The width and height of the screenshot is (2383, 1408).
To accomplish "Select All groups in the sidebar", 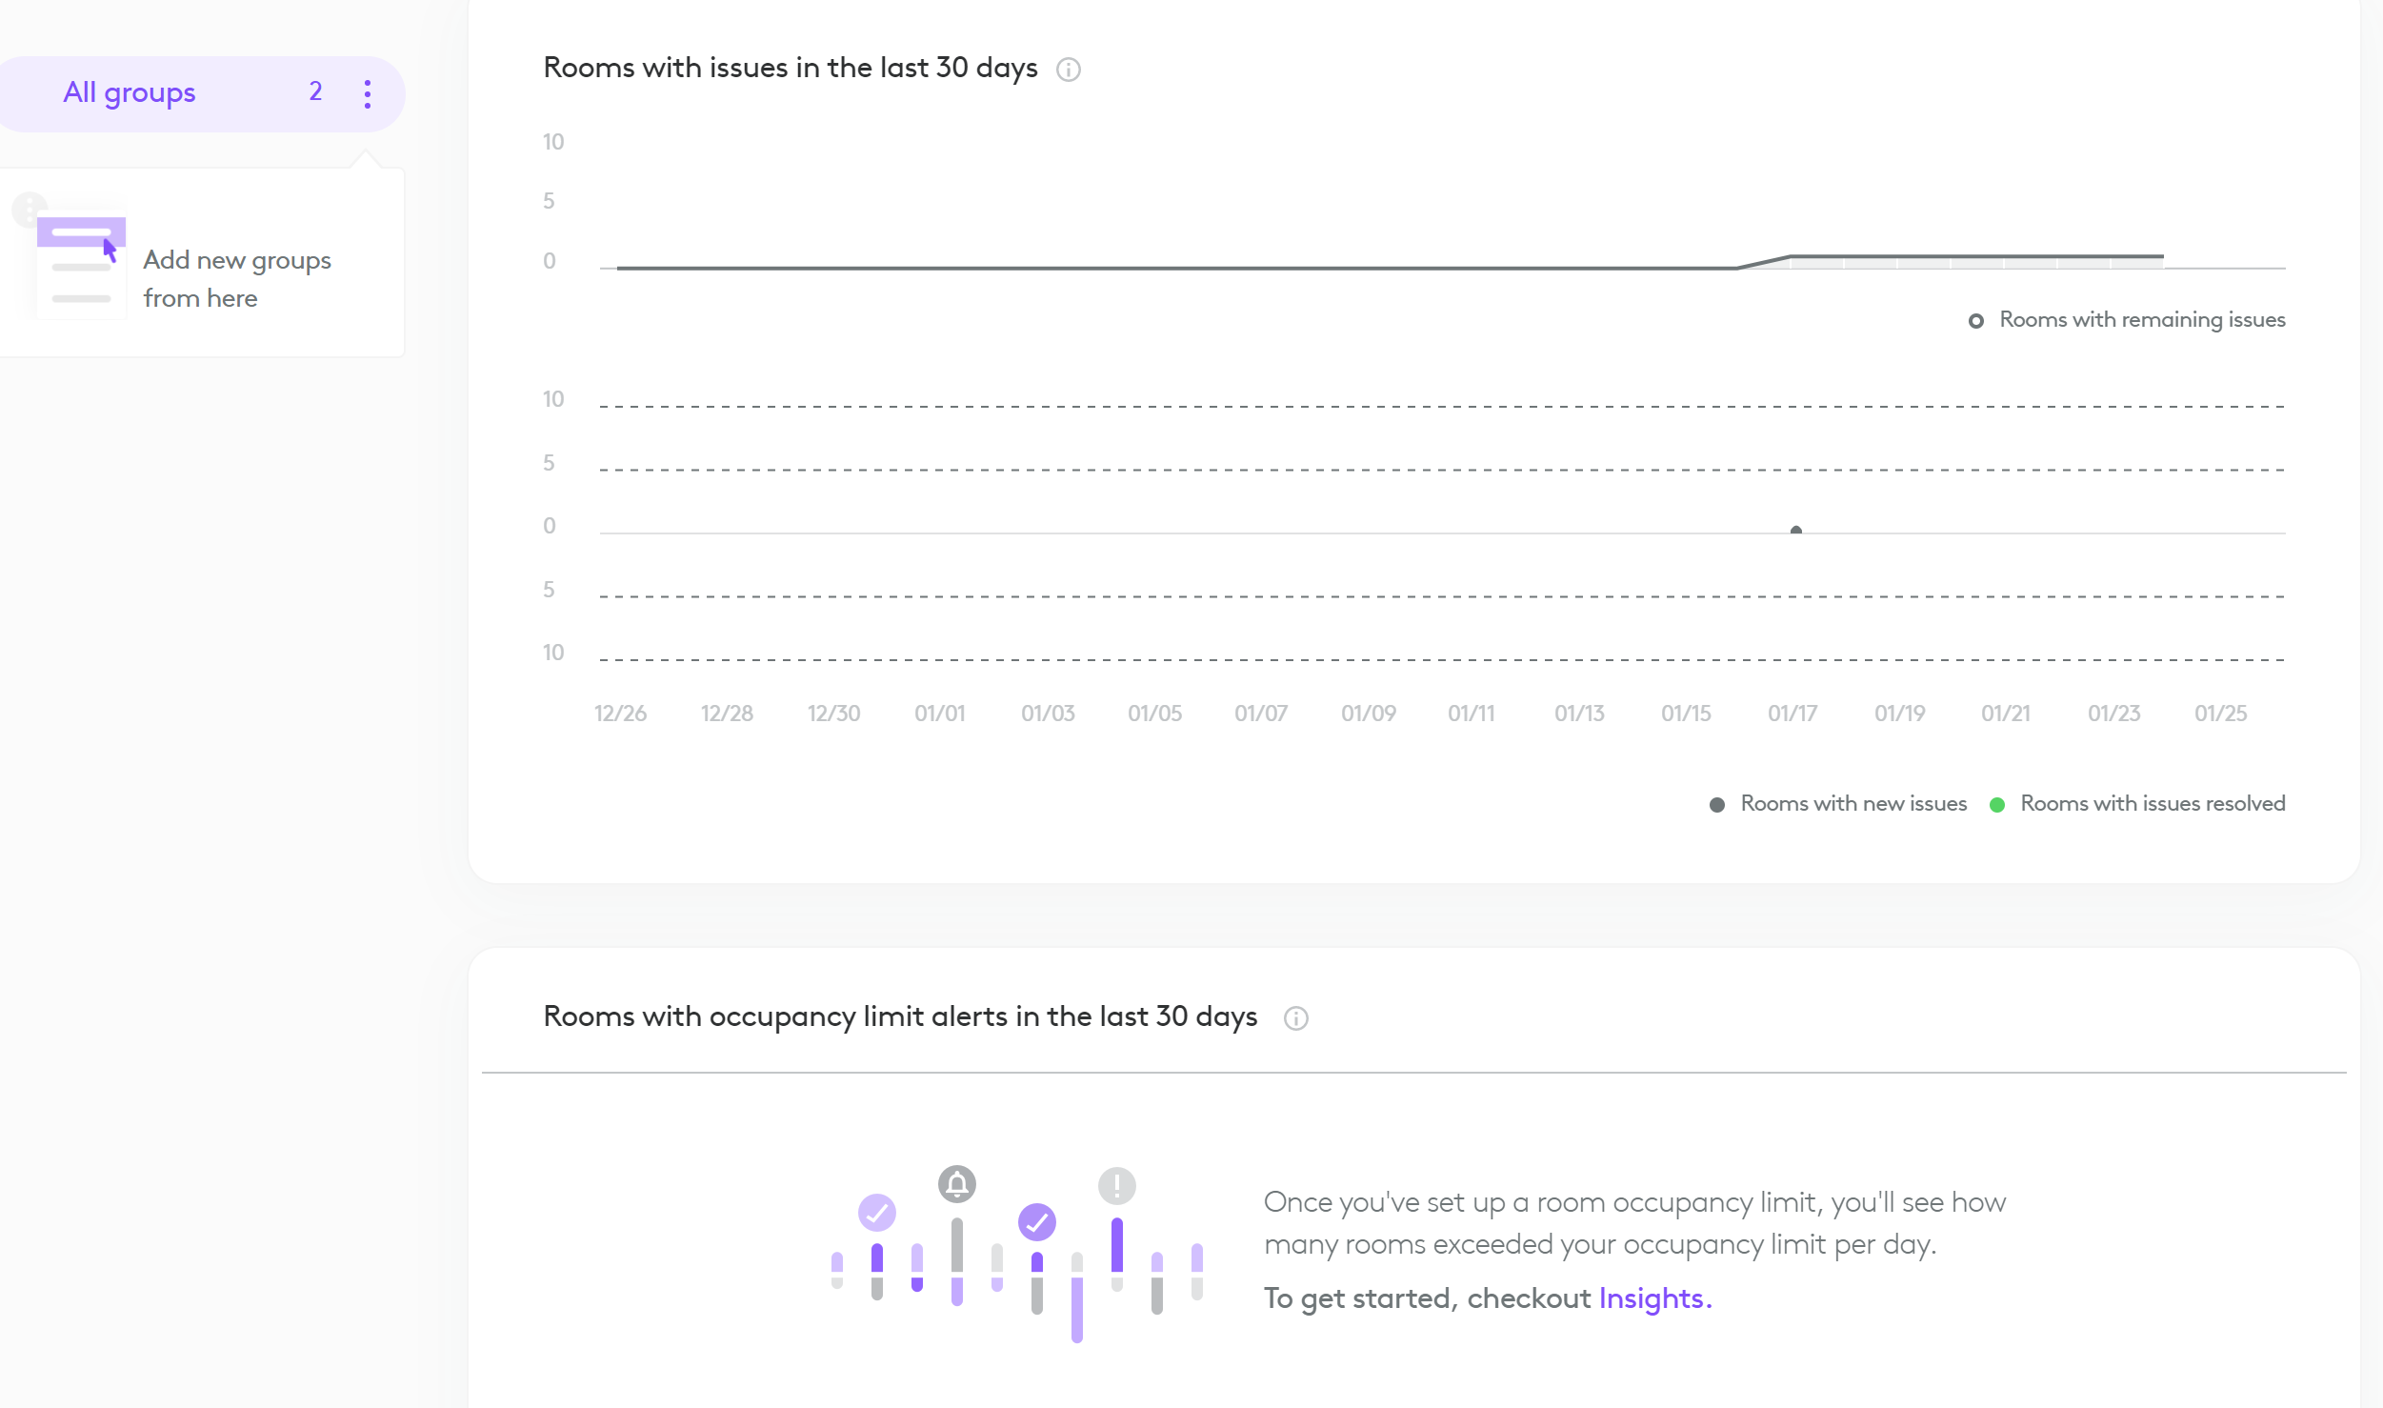I will tap(130, 92).
